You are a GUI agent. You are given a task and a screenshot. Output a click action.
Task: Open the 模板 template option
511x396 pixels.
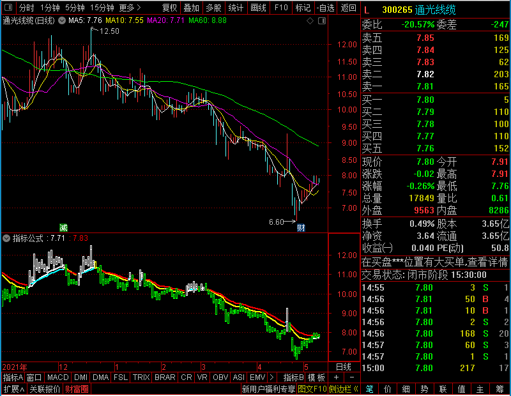pyautogui.click(x=316, y=377)
